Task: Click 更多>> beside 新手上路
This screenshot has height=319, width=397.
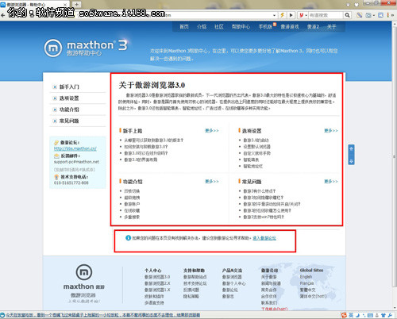Action: (212, 130)
